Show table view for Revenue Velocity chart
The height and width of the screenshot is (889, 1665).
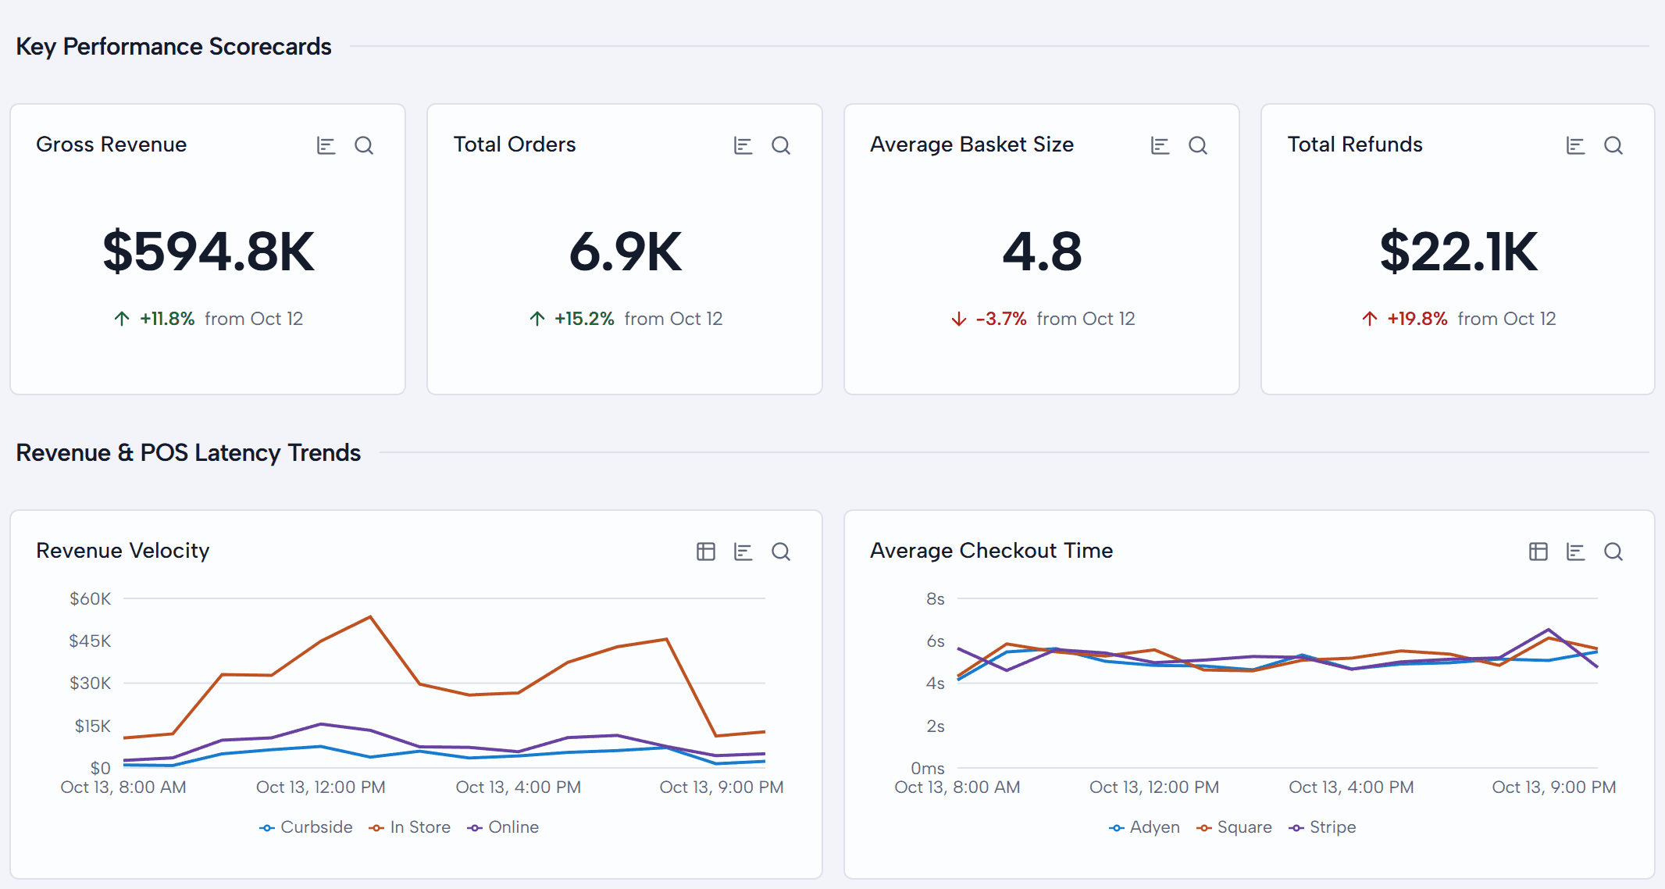(705, 552)
